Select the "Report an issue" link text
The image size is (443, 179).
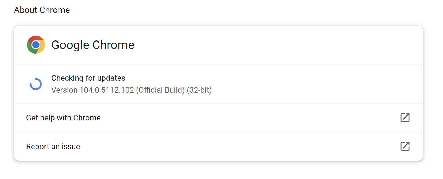tap(53, 147)
